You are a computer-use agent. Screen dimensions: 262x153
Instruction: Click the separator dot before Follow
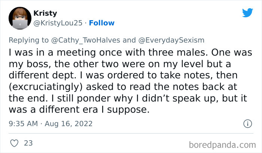click(85, 23)
